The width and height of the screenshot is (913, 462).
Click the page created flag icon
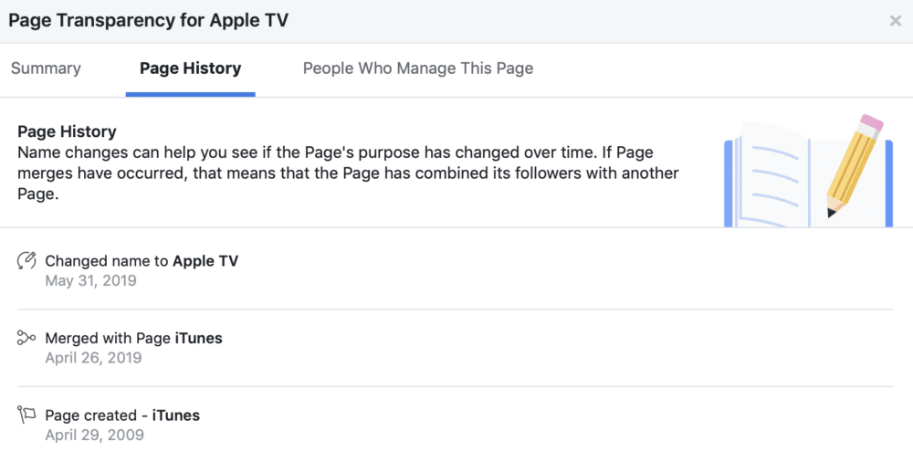point(26,415)
